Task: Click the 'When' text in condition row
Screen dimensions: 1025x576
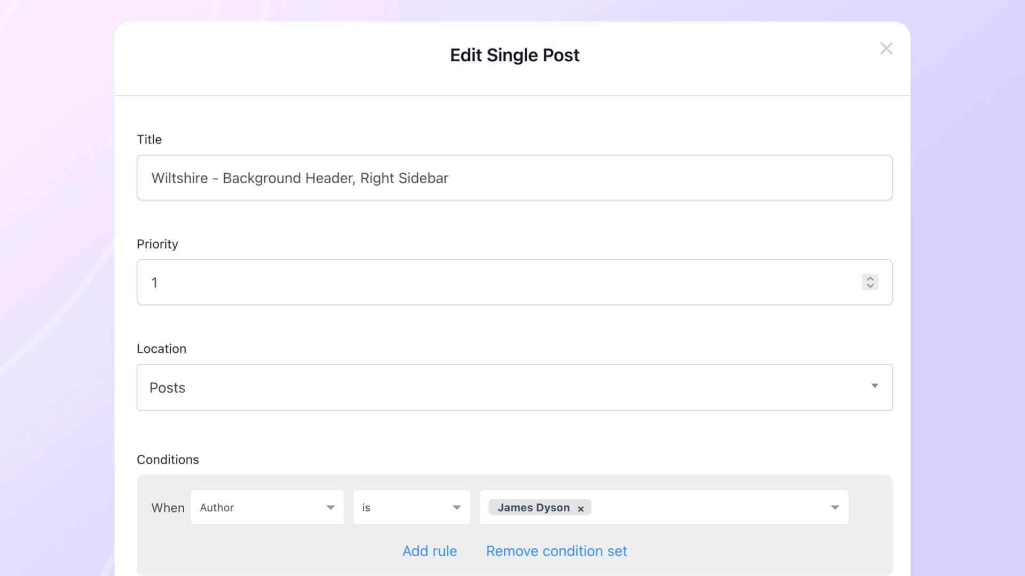Action: (x=168, y=508)
